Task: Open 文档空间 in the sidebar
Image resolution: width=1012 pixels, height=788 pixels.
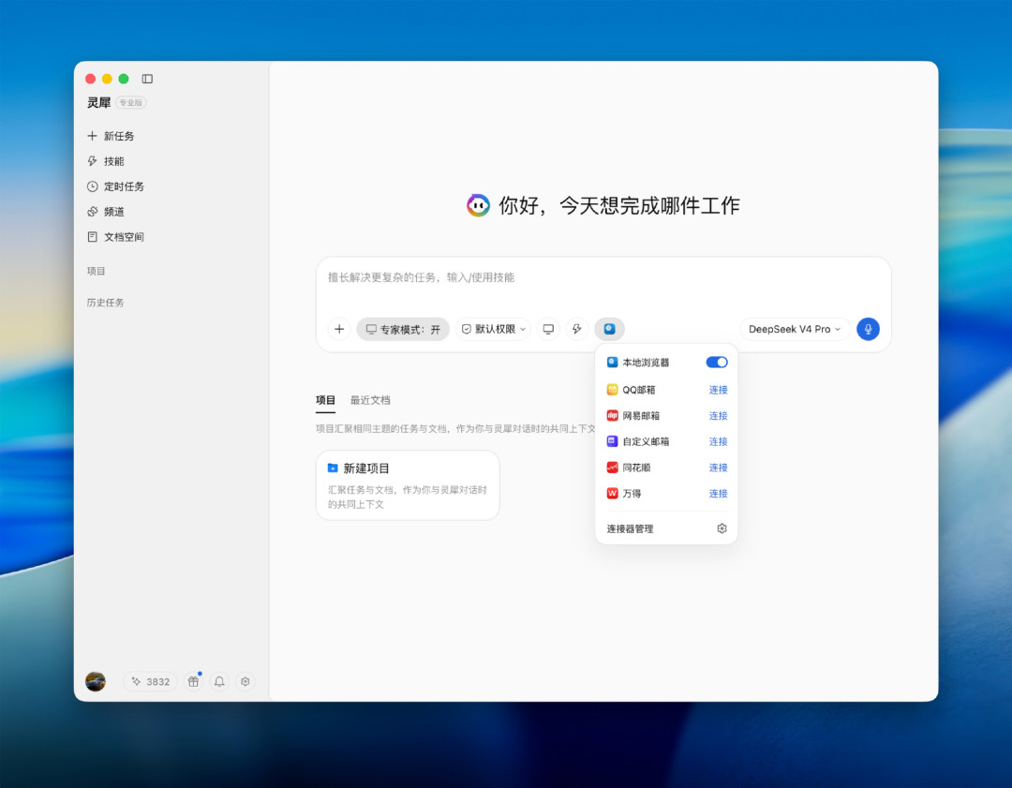Action: [115, 237]
